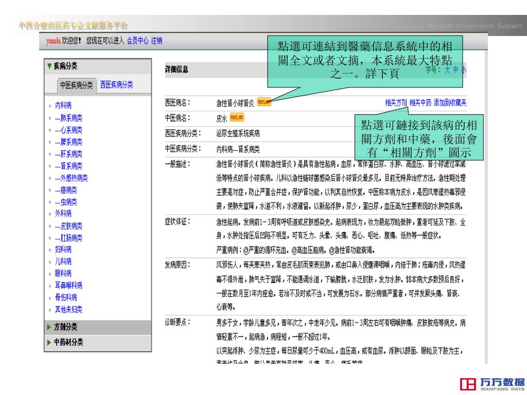Click username yanshi
Screen dimensions: 527x395
(x=54, y=41)
